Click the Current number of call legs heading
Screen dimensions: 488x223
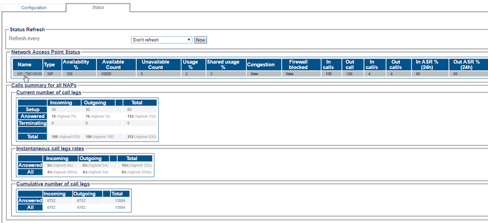tap(49, 92)
